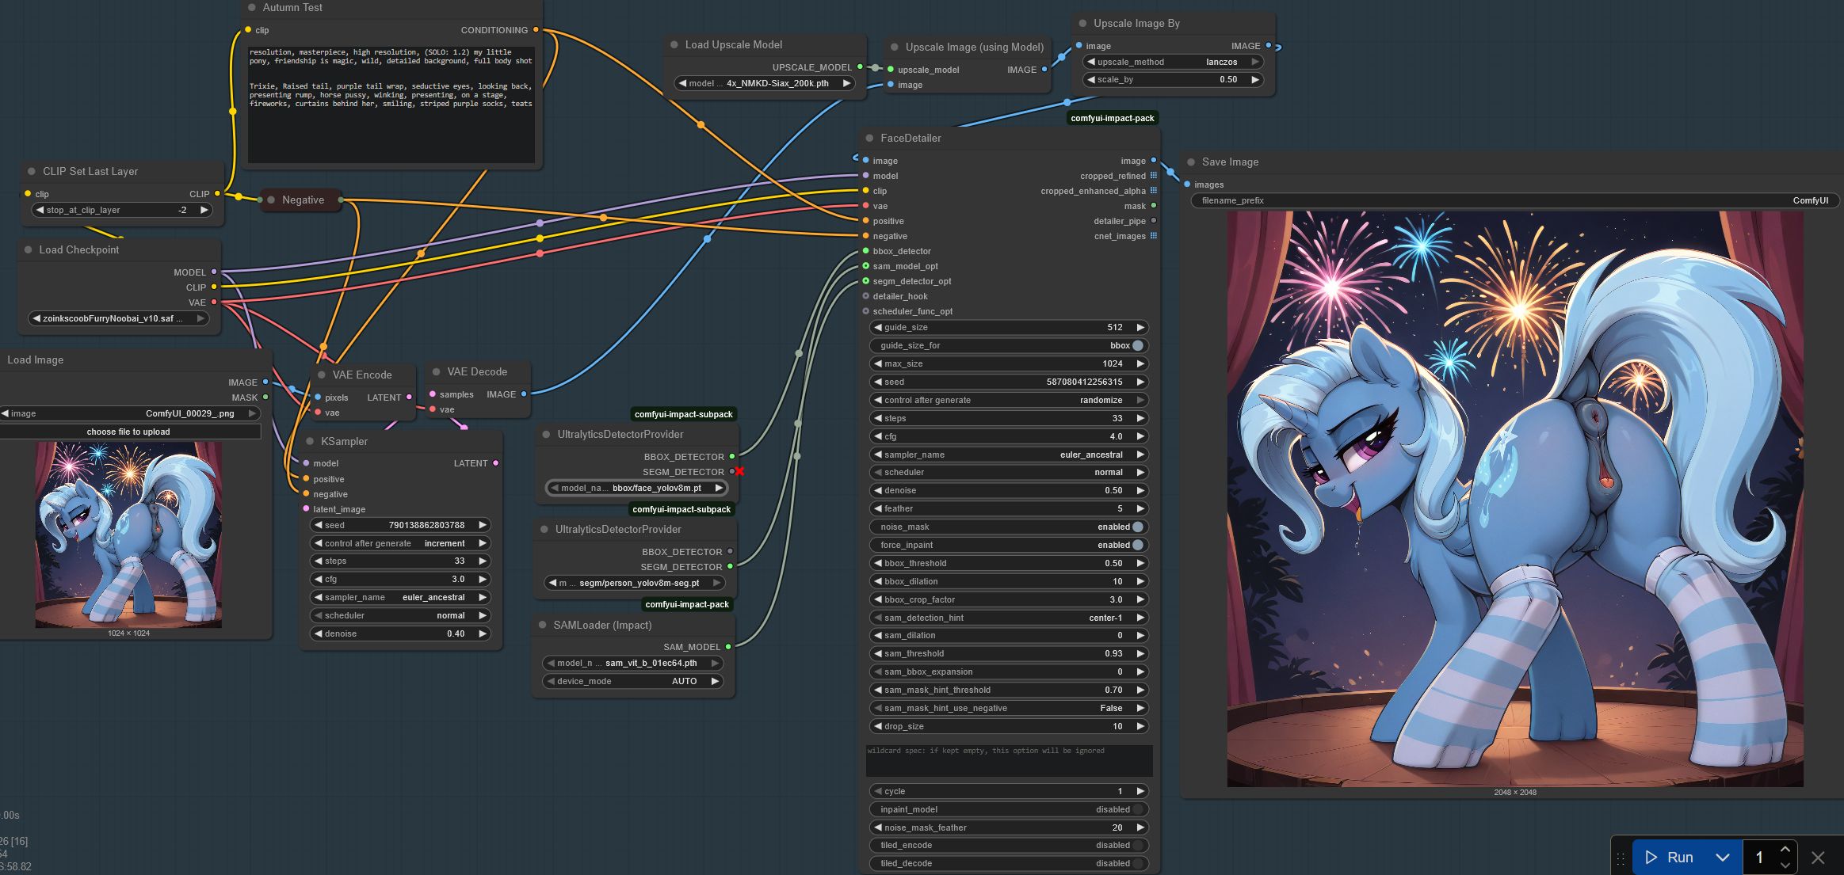The height and width of the screenshot is (875, 1844).
Task: Click KSampler denoise 0.40 value field
Action: coord(400,634)
